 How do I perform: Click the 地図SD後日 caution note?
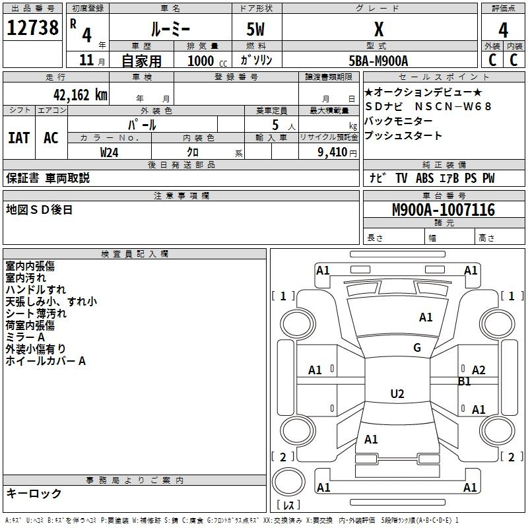point(39,210)
